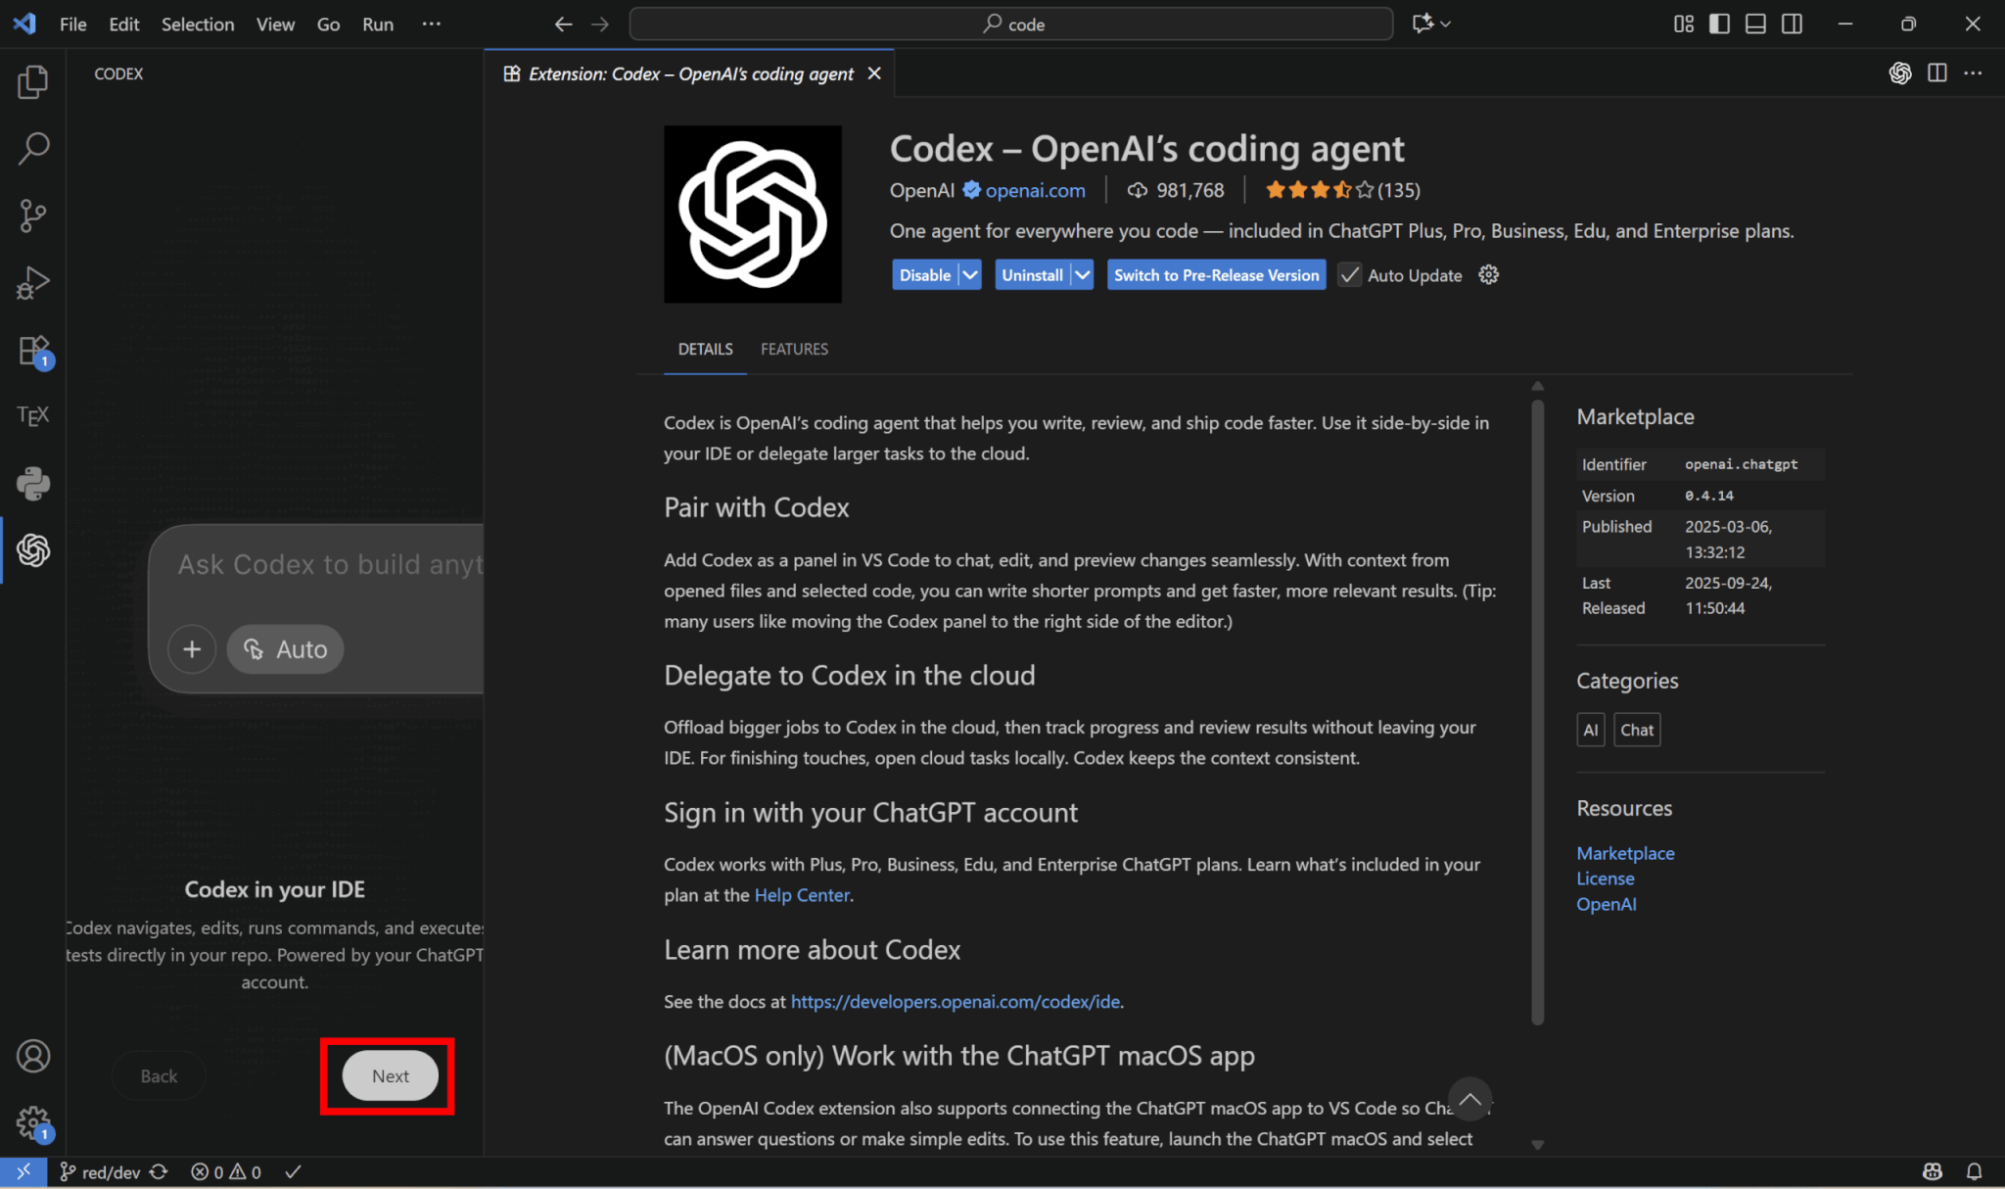The image size is (2005, 1189).
Task: Click the Ask Codex prompt input field
Action: 329,565
